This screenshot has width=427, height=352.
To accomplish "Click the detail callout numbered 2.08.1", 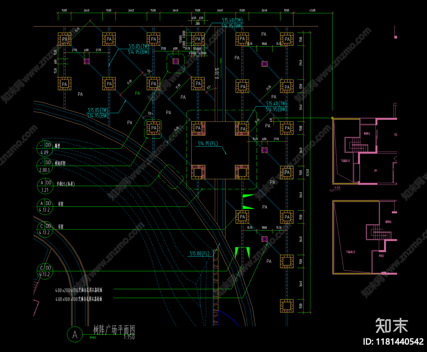I will point(45,166).
